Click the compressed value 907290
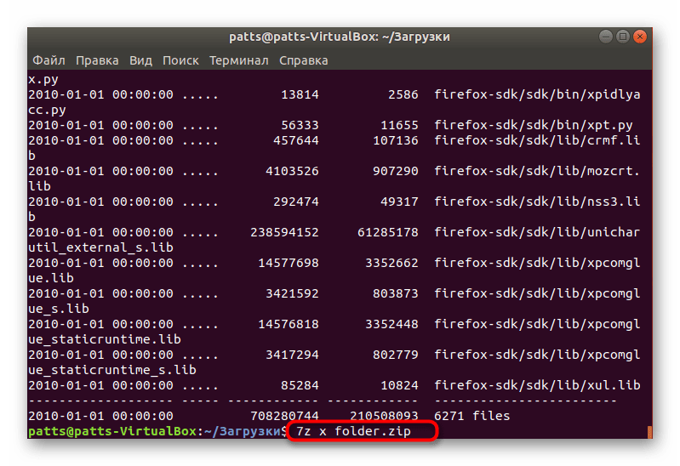 (396, 171)
